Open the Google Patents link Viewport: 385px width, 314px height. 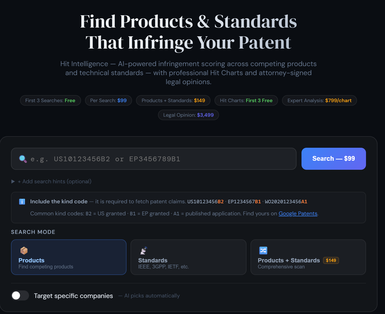click(x=298, y=214)
